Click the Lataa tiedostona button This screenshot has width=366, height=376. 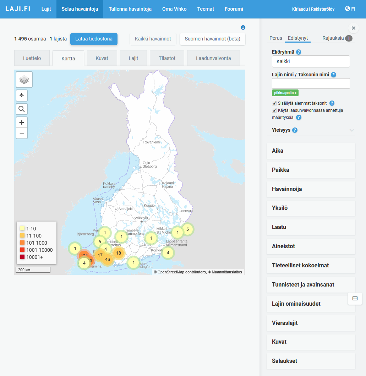coord(94,39)
